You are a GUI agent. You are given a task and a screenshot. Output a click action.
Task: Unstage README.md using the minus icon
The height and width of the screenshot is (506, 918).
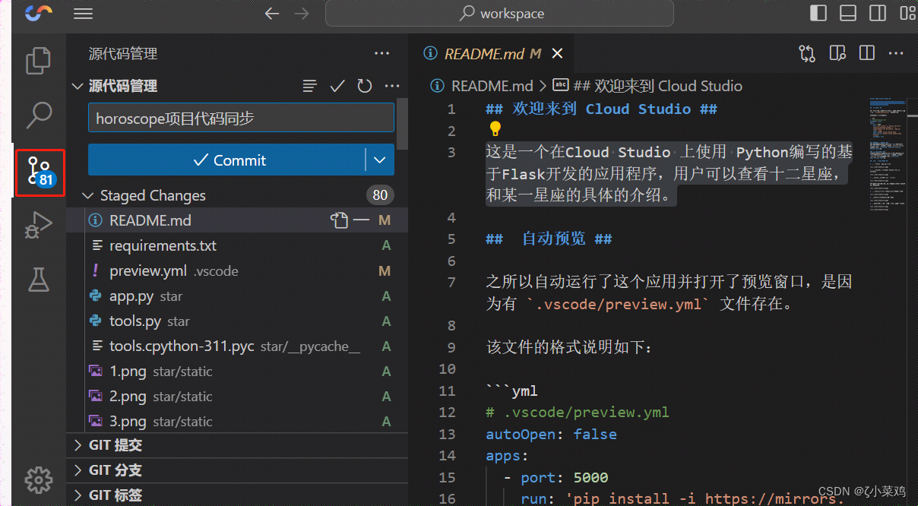[361, 220]
